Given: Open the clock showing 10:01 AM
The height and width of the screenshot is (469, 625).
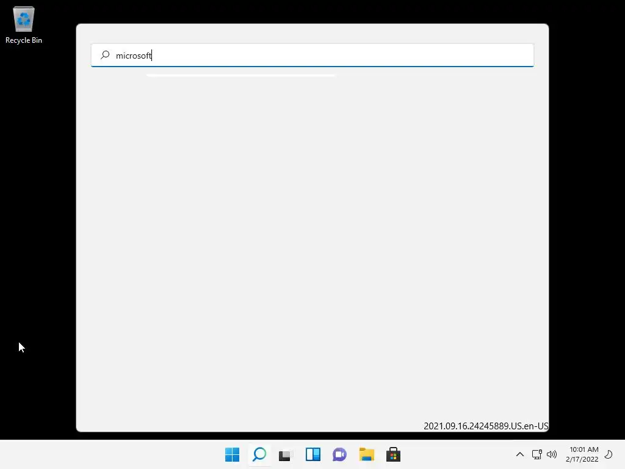Looking at the screenshot, I should [x=582, y=454].
